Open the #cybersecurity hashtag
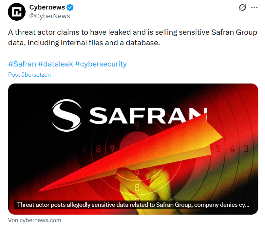 [101, 64]
